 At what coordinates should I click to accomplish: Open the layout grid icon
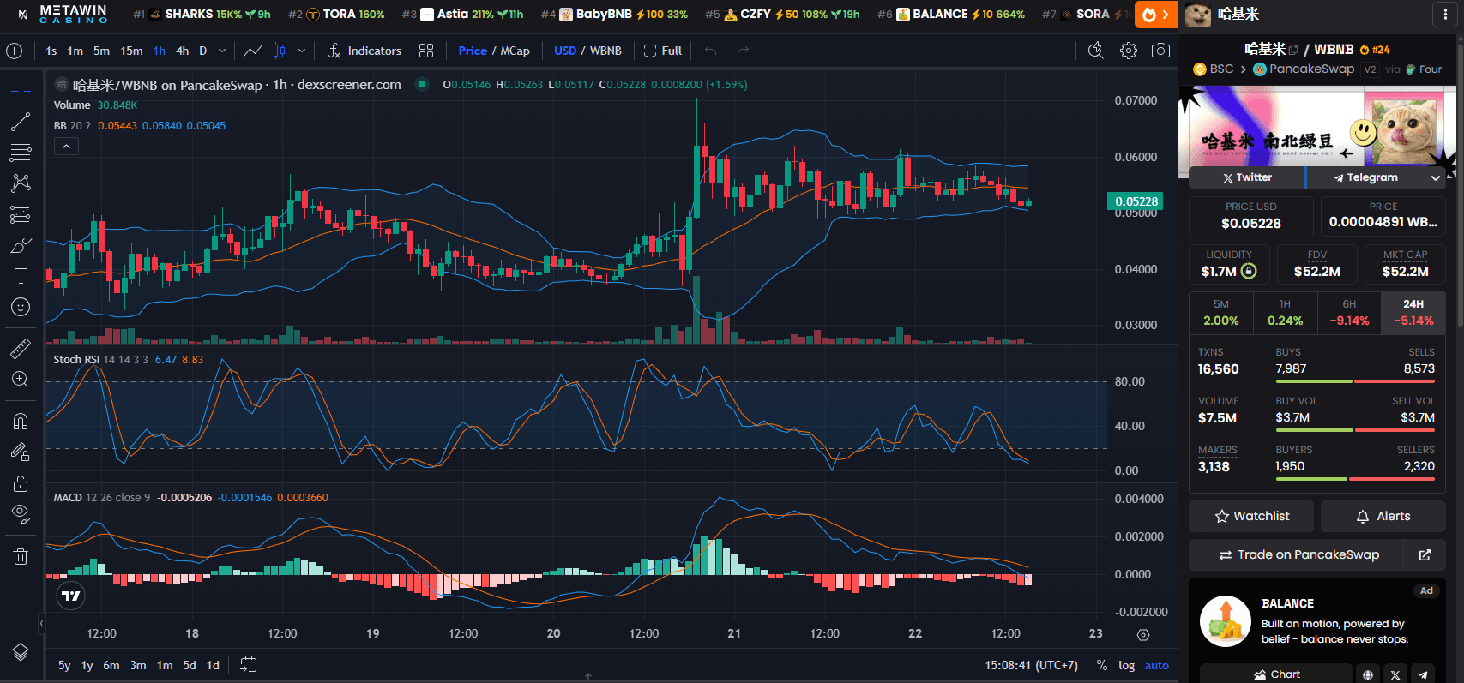[x=426, y=51]
